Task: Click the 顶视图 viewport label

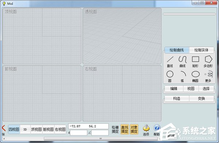Action: click(11, 11)
